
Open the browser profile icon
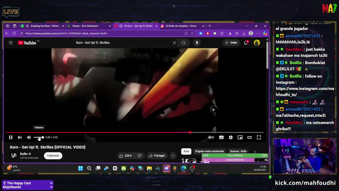tap(251, 33)
